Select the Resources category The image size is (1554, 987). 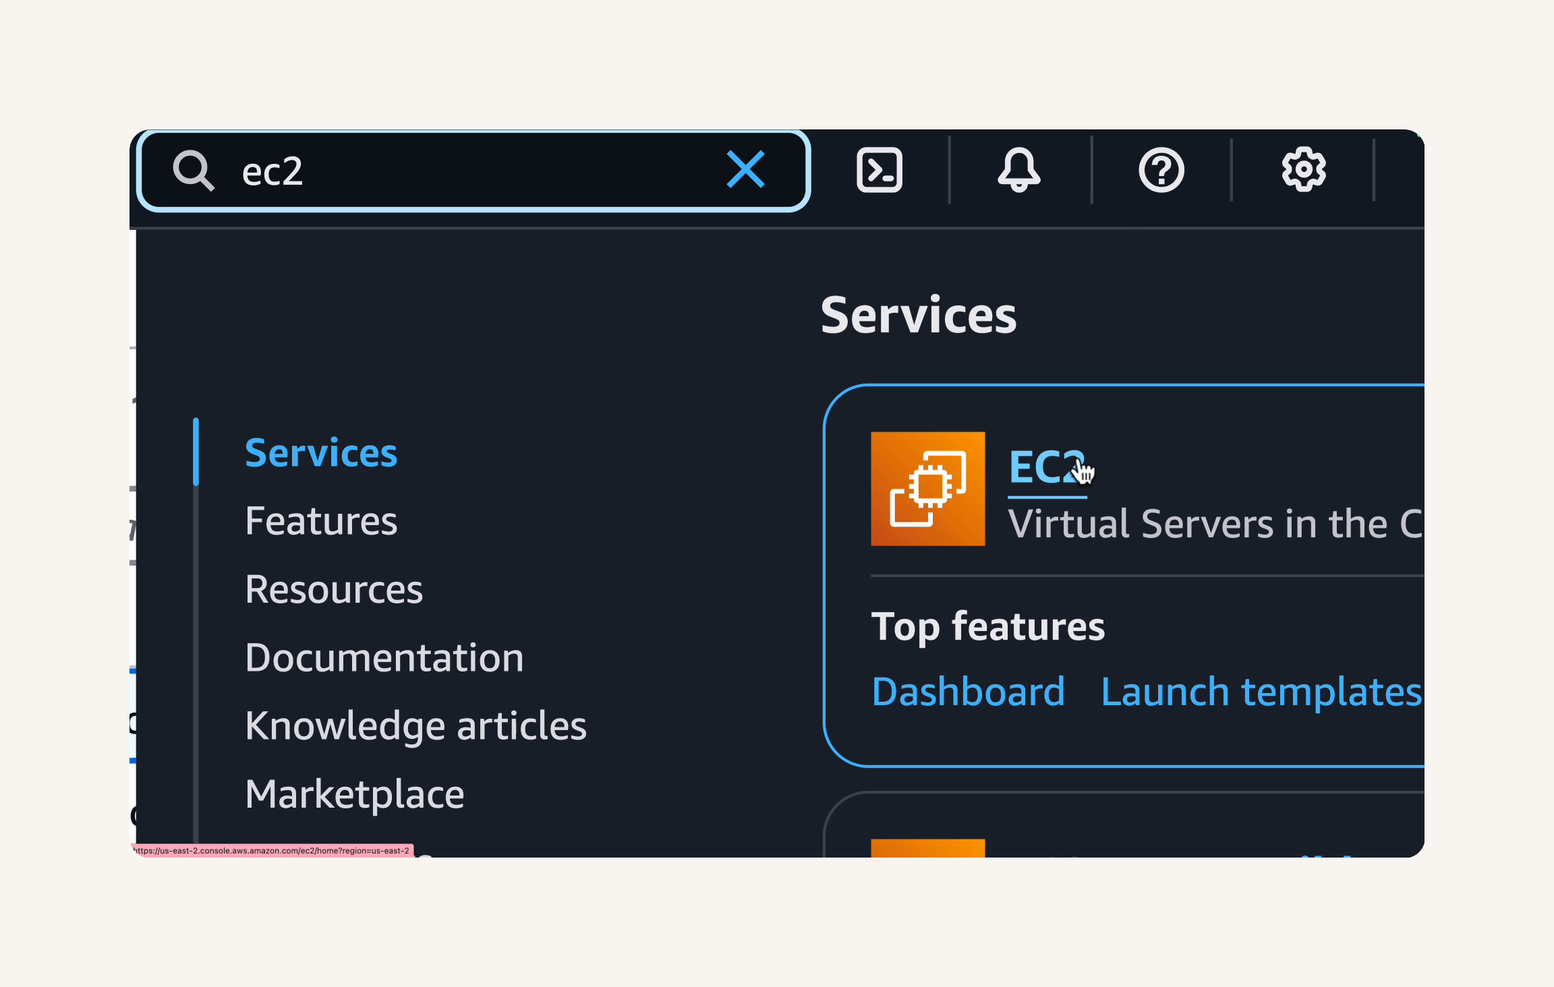pyautogui.click(x=334, y=589)
